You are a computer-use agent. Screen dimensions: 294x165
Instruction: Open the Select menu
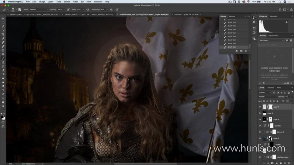pos(67,2)
